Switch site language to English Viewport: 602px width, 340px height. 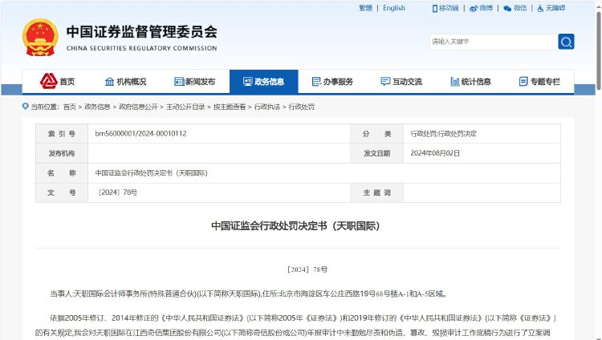click(394, 8)
